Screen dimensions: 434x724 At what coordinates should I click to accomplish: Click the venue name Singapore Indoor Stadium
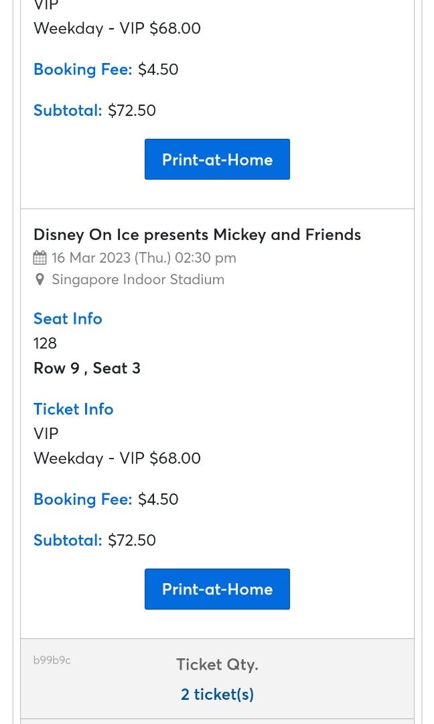(138, 280)
